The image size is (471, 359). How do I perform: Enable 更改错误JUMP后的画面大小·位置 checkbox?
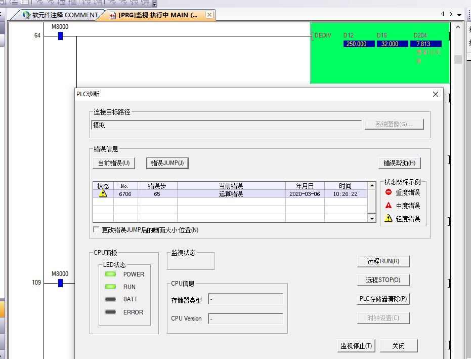tap(97, 230)
